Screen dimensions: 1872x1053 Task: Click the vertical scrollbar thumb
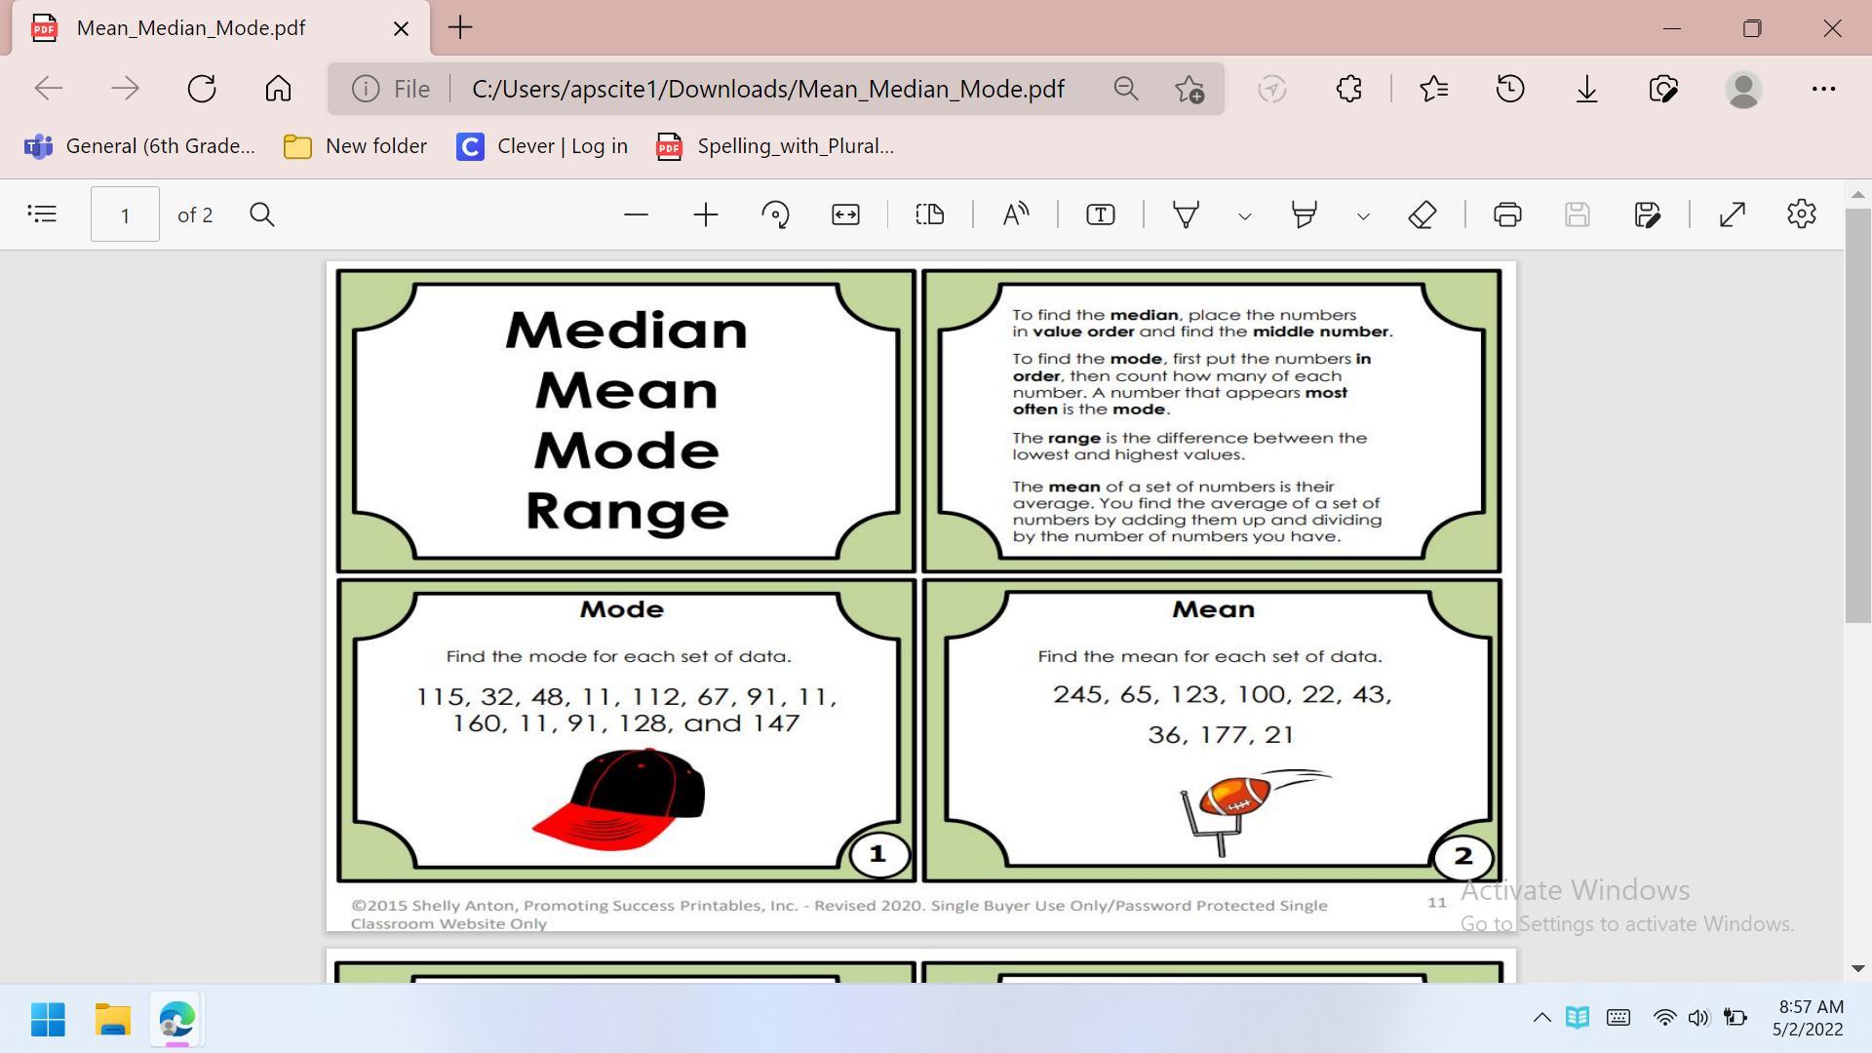(x=1857, y=414)
